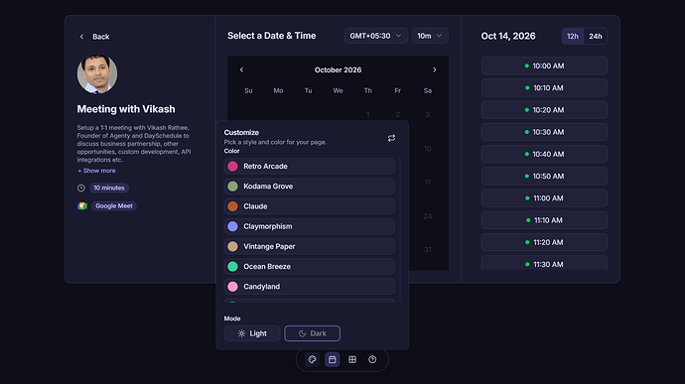Click the Google Meet location badge
The width and height of the screenshot is (685, 384).
tap(114, 205)
